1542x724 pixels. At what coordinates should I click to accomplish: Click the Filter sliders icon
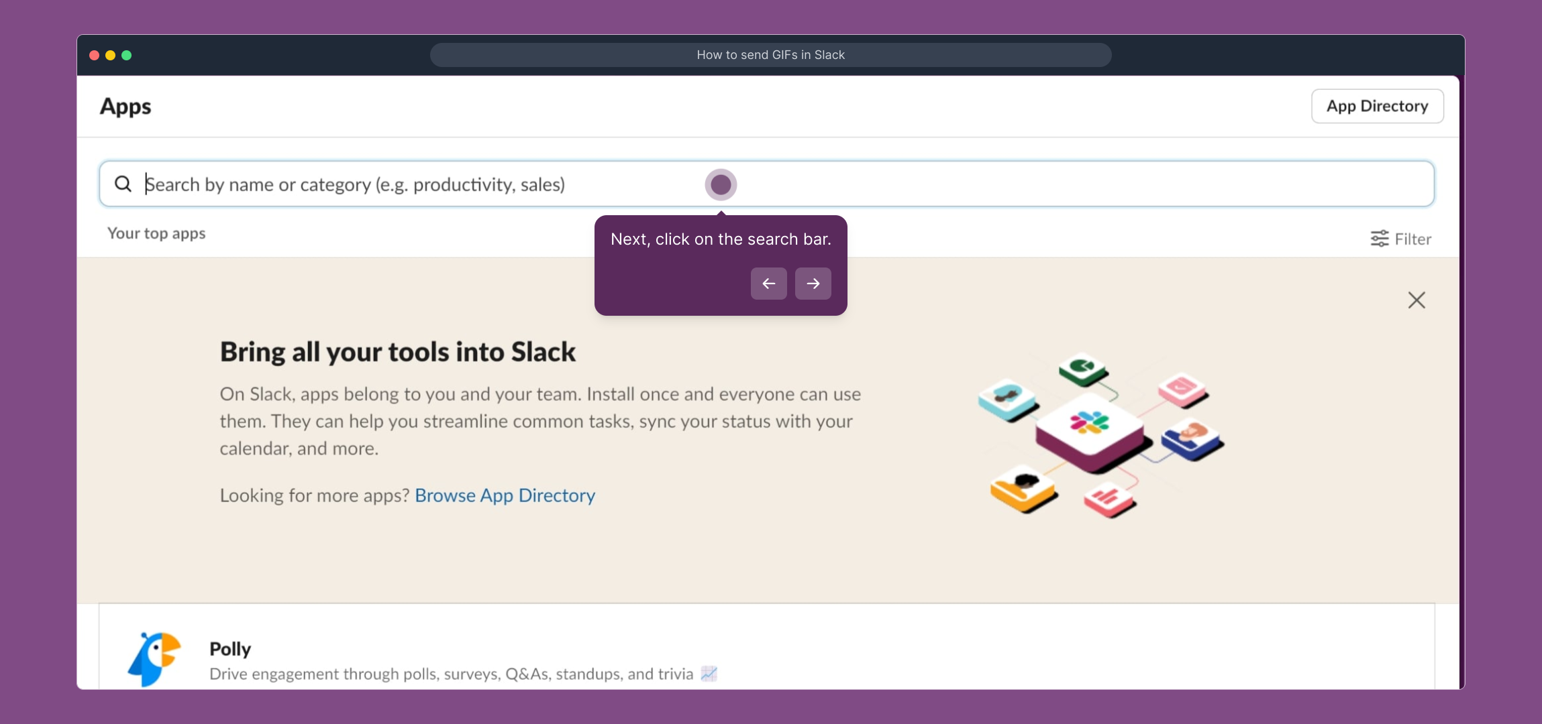(x=1379, y=239)
